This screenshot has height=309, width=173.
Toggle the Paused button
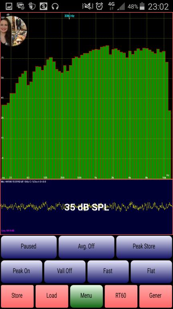(x=29, y=247)
